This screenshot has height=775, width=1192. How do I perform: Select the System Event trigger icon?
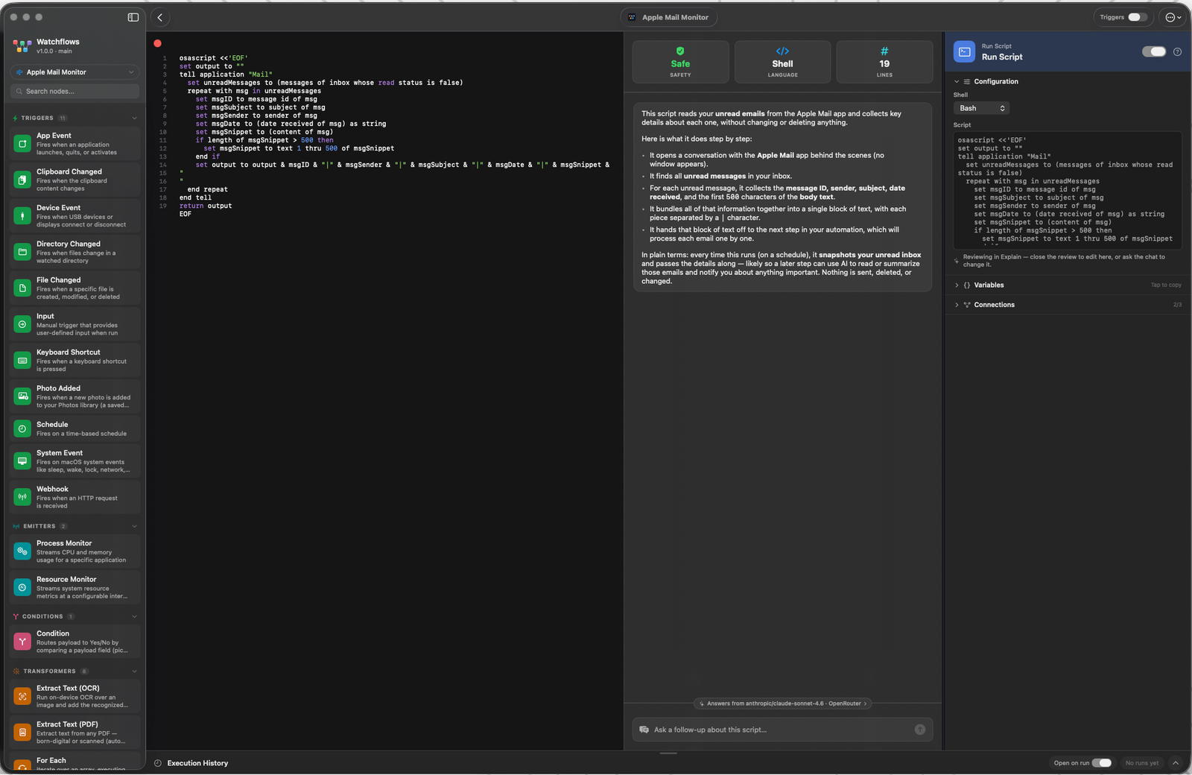coord(22,461)
